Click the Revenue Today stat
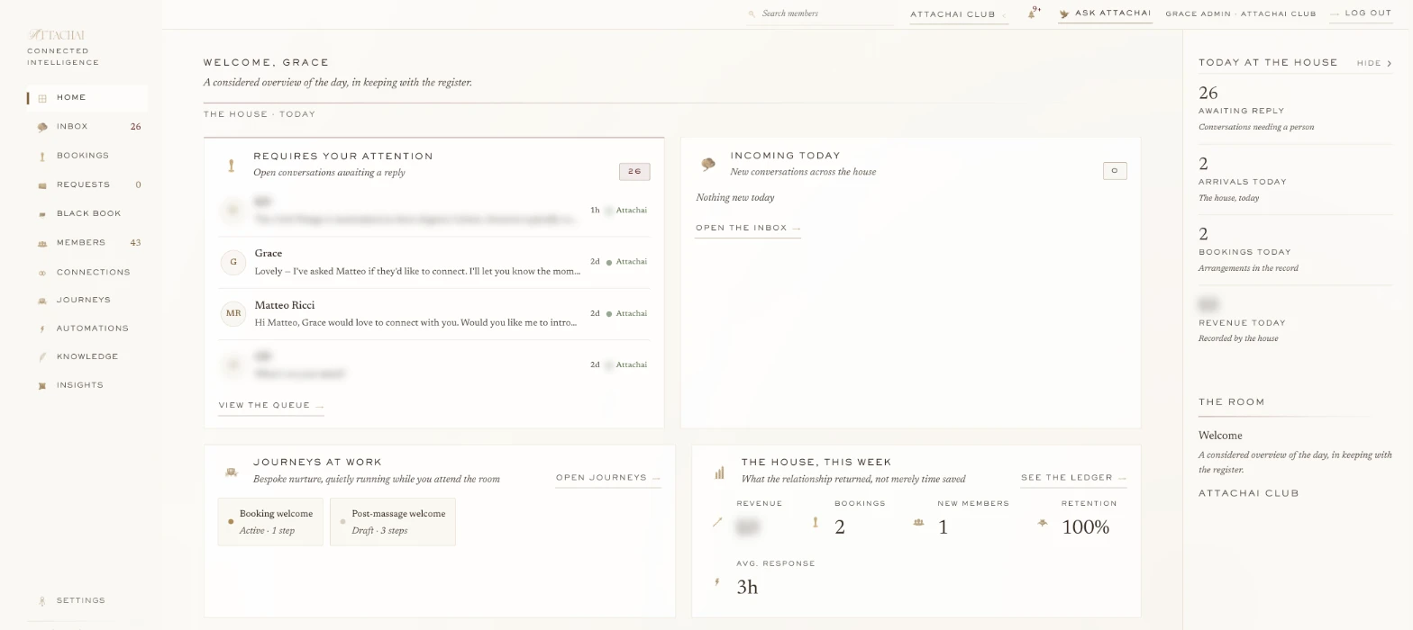1413x630 pixels. click(x=1295, y=320)
